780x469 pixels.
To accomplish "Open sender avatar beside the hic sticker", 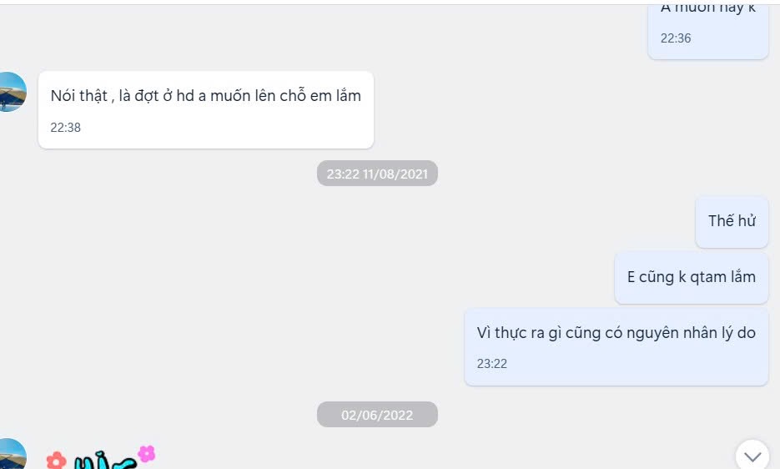I will [10, 454].
